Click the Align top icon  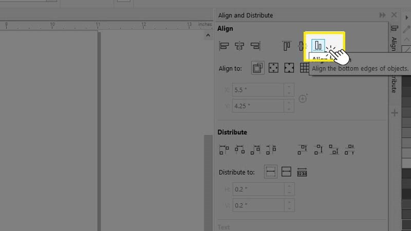(287, 46)
